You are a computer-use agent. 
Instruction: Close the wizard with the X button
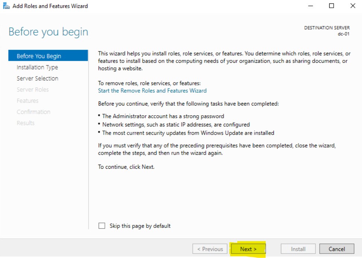pyautogui.click(x=353, y=6)
